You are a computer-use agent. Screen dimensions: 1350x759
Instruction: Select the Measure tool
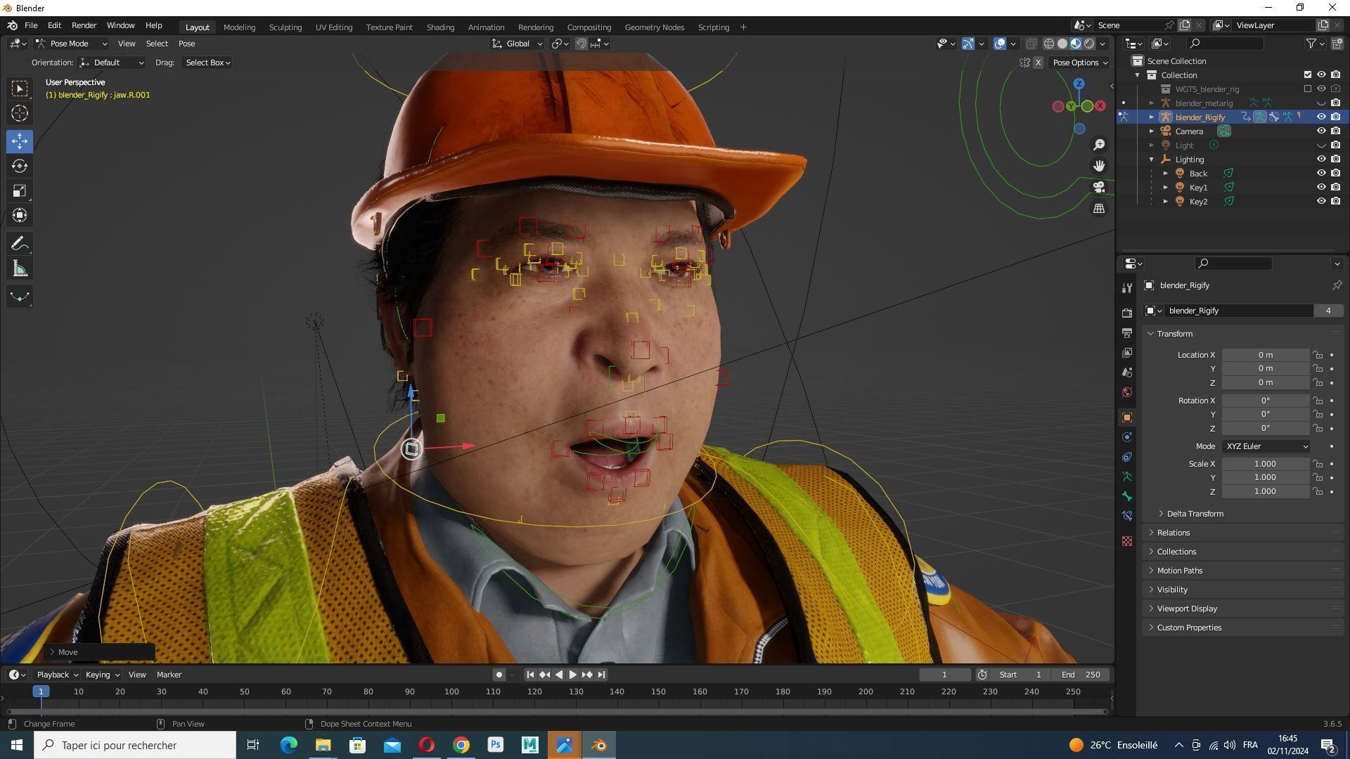[x=20, y=268]
